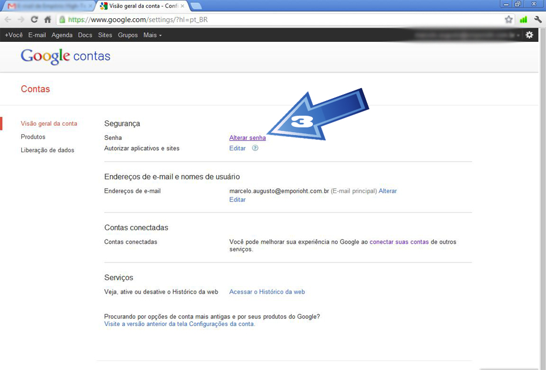Click Editar under the email address
This screenshot has height=370, width=546.
pos(238,200)
